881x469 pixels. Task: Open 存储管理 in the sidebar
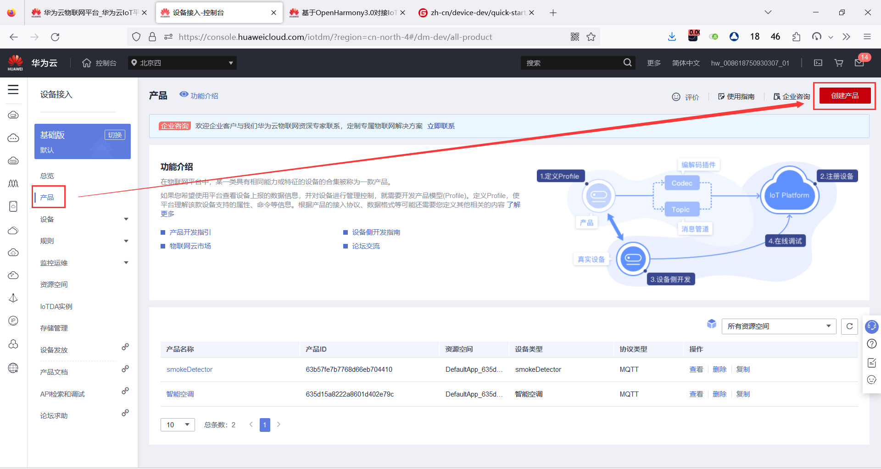54,328
